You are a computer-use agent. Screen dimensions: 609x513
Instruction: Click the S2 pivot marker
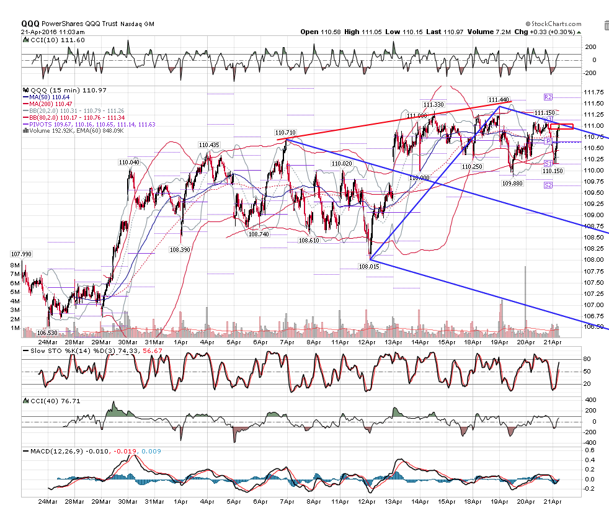click(548, 185)
